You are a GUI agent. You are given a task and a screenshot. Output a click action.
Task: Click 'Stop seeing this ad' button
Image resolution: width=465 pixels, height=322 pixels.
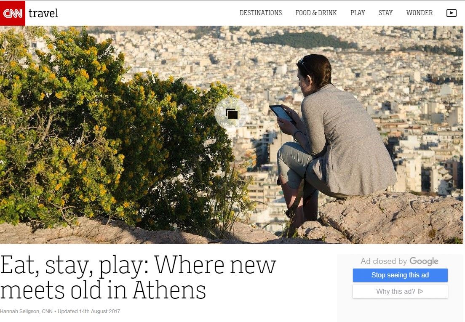click(x=400, y=275)
